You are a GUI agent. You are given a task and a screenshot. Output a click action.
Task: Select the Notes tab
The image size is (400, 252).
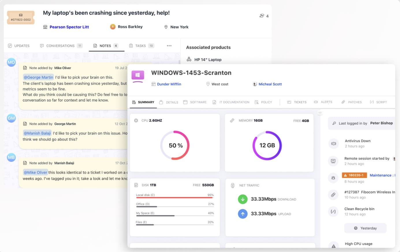coord(106,46)
